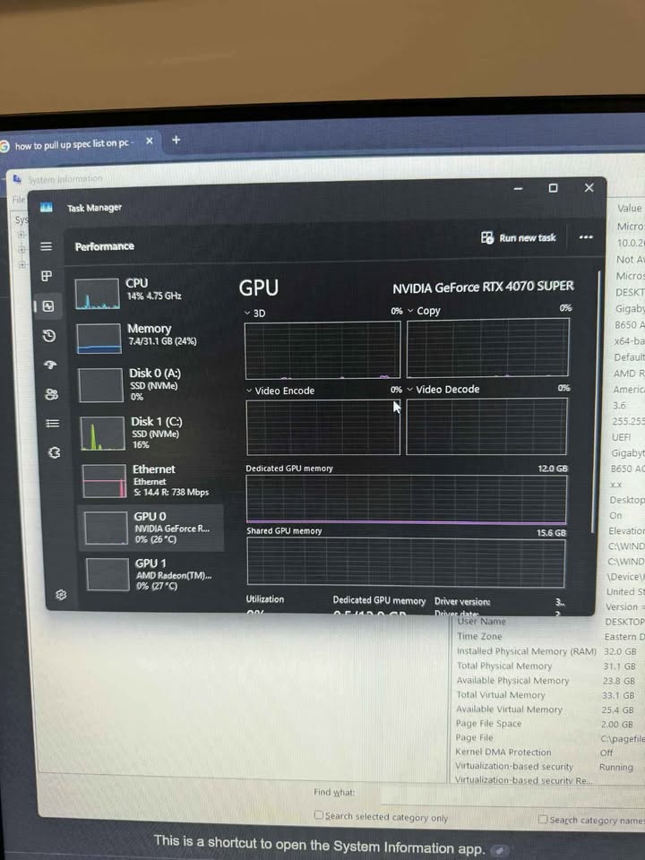This screenshot has height=860, width=645.
Task: Open the three-dot more options menu
Action: coord(586,237)
